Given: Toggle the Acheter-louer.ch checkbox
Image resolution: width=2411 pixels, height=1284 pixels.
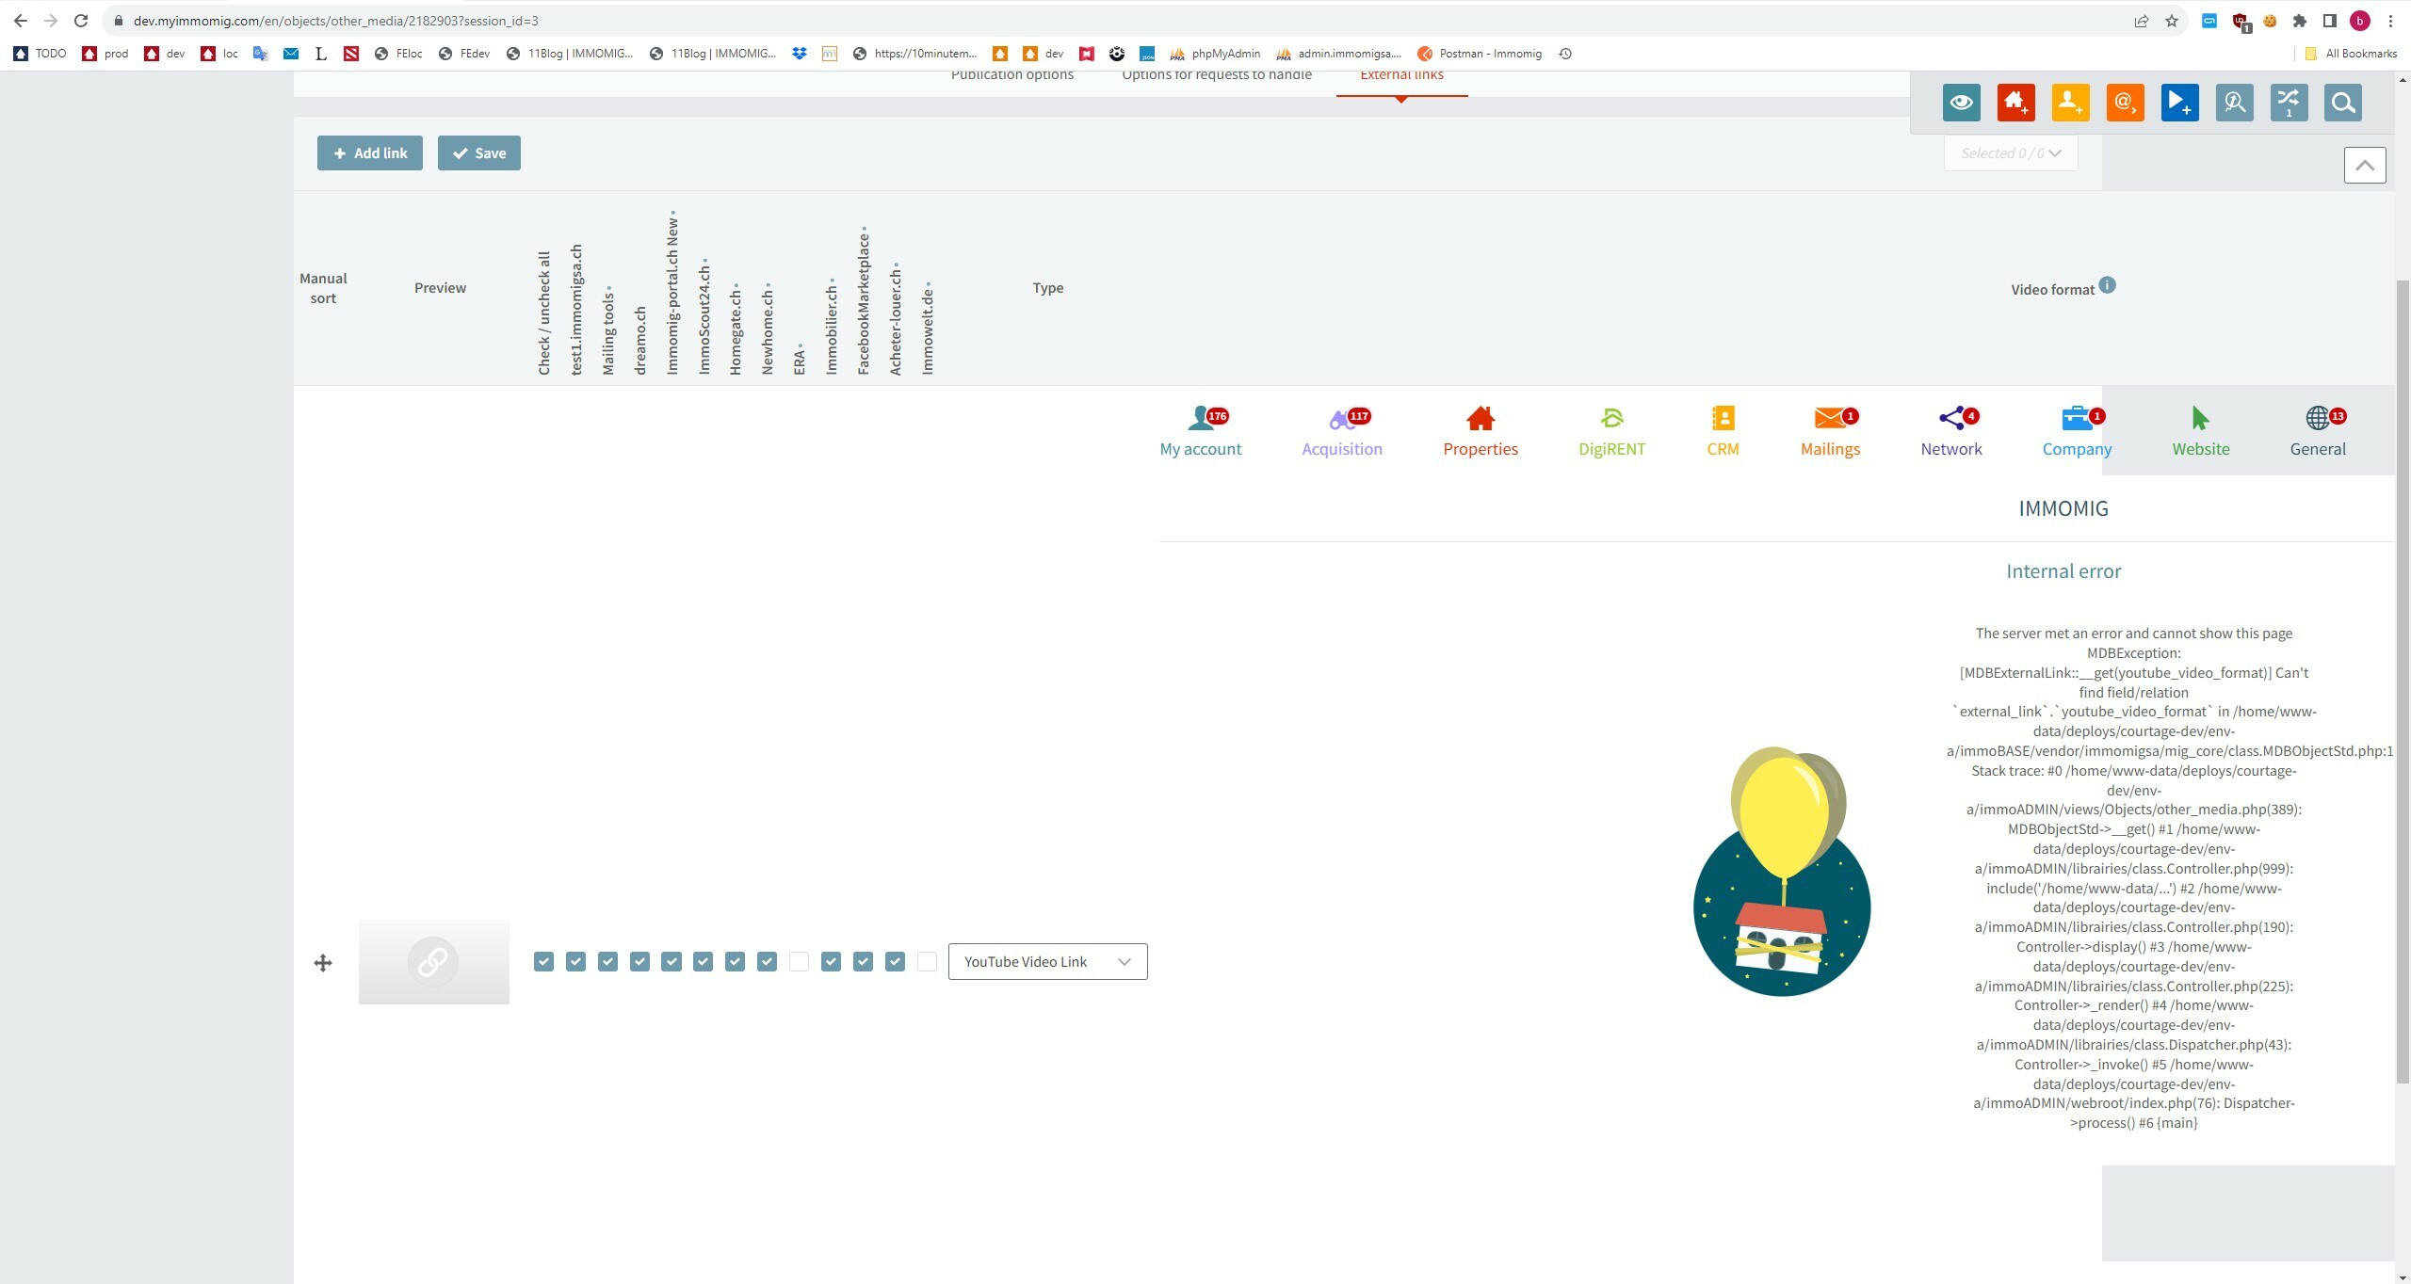Looking at the screenshot, I should tap(895, 961).
